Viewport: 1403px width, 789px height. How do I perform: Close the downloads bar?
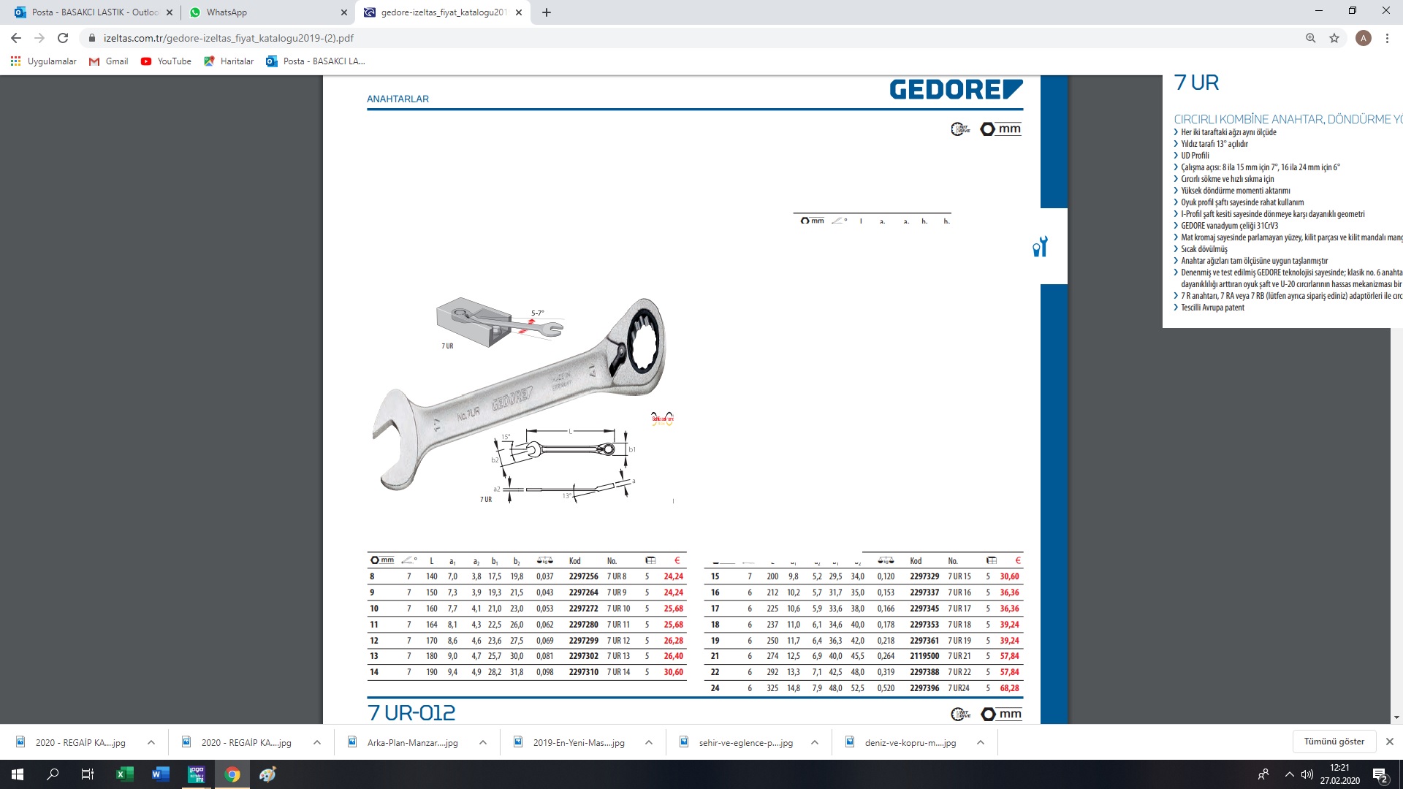coord(1389,742)
